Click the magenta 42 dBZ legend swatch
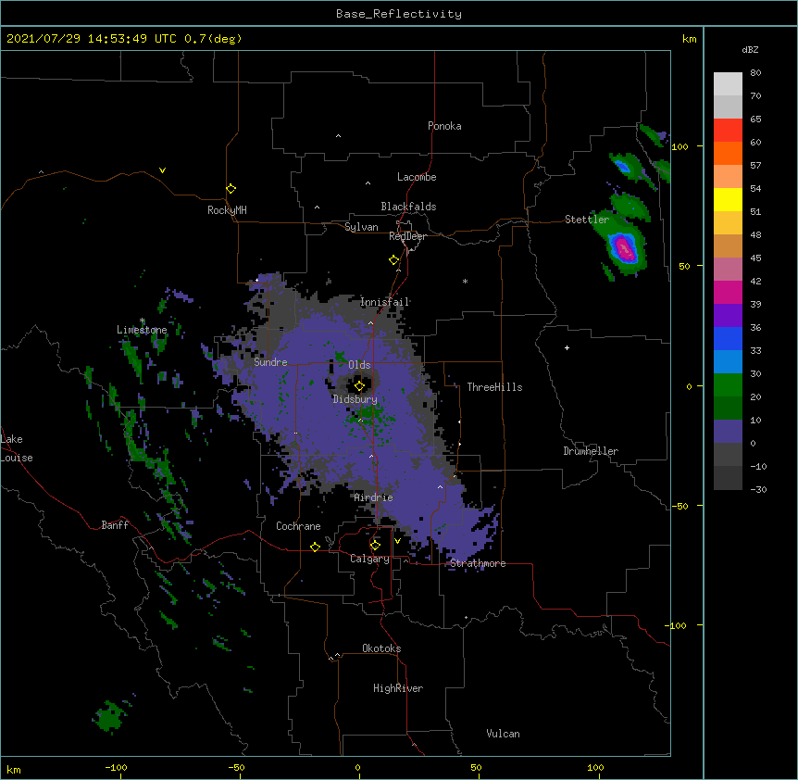This screenshot has width=798, height=780. (x=728, y=292)
